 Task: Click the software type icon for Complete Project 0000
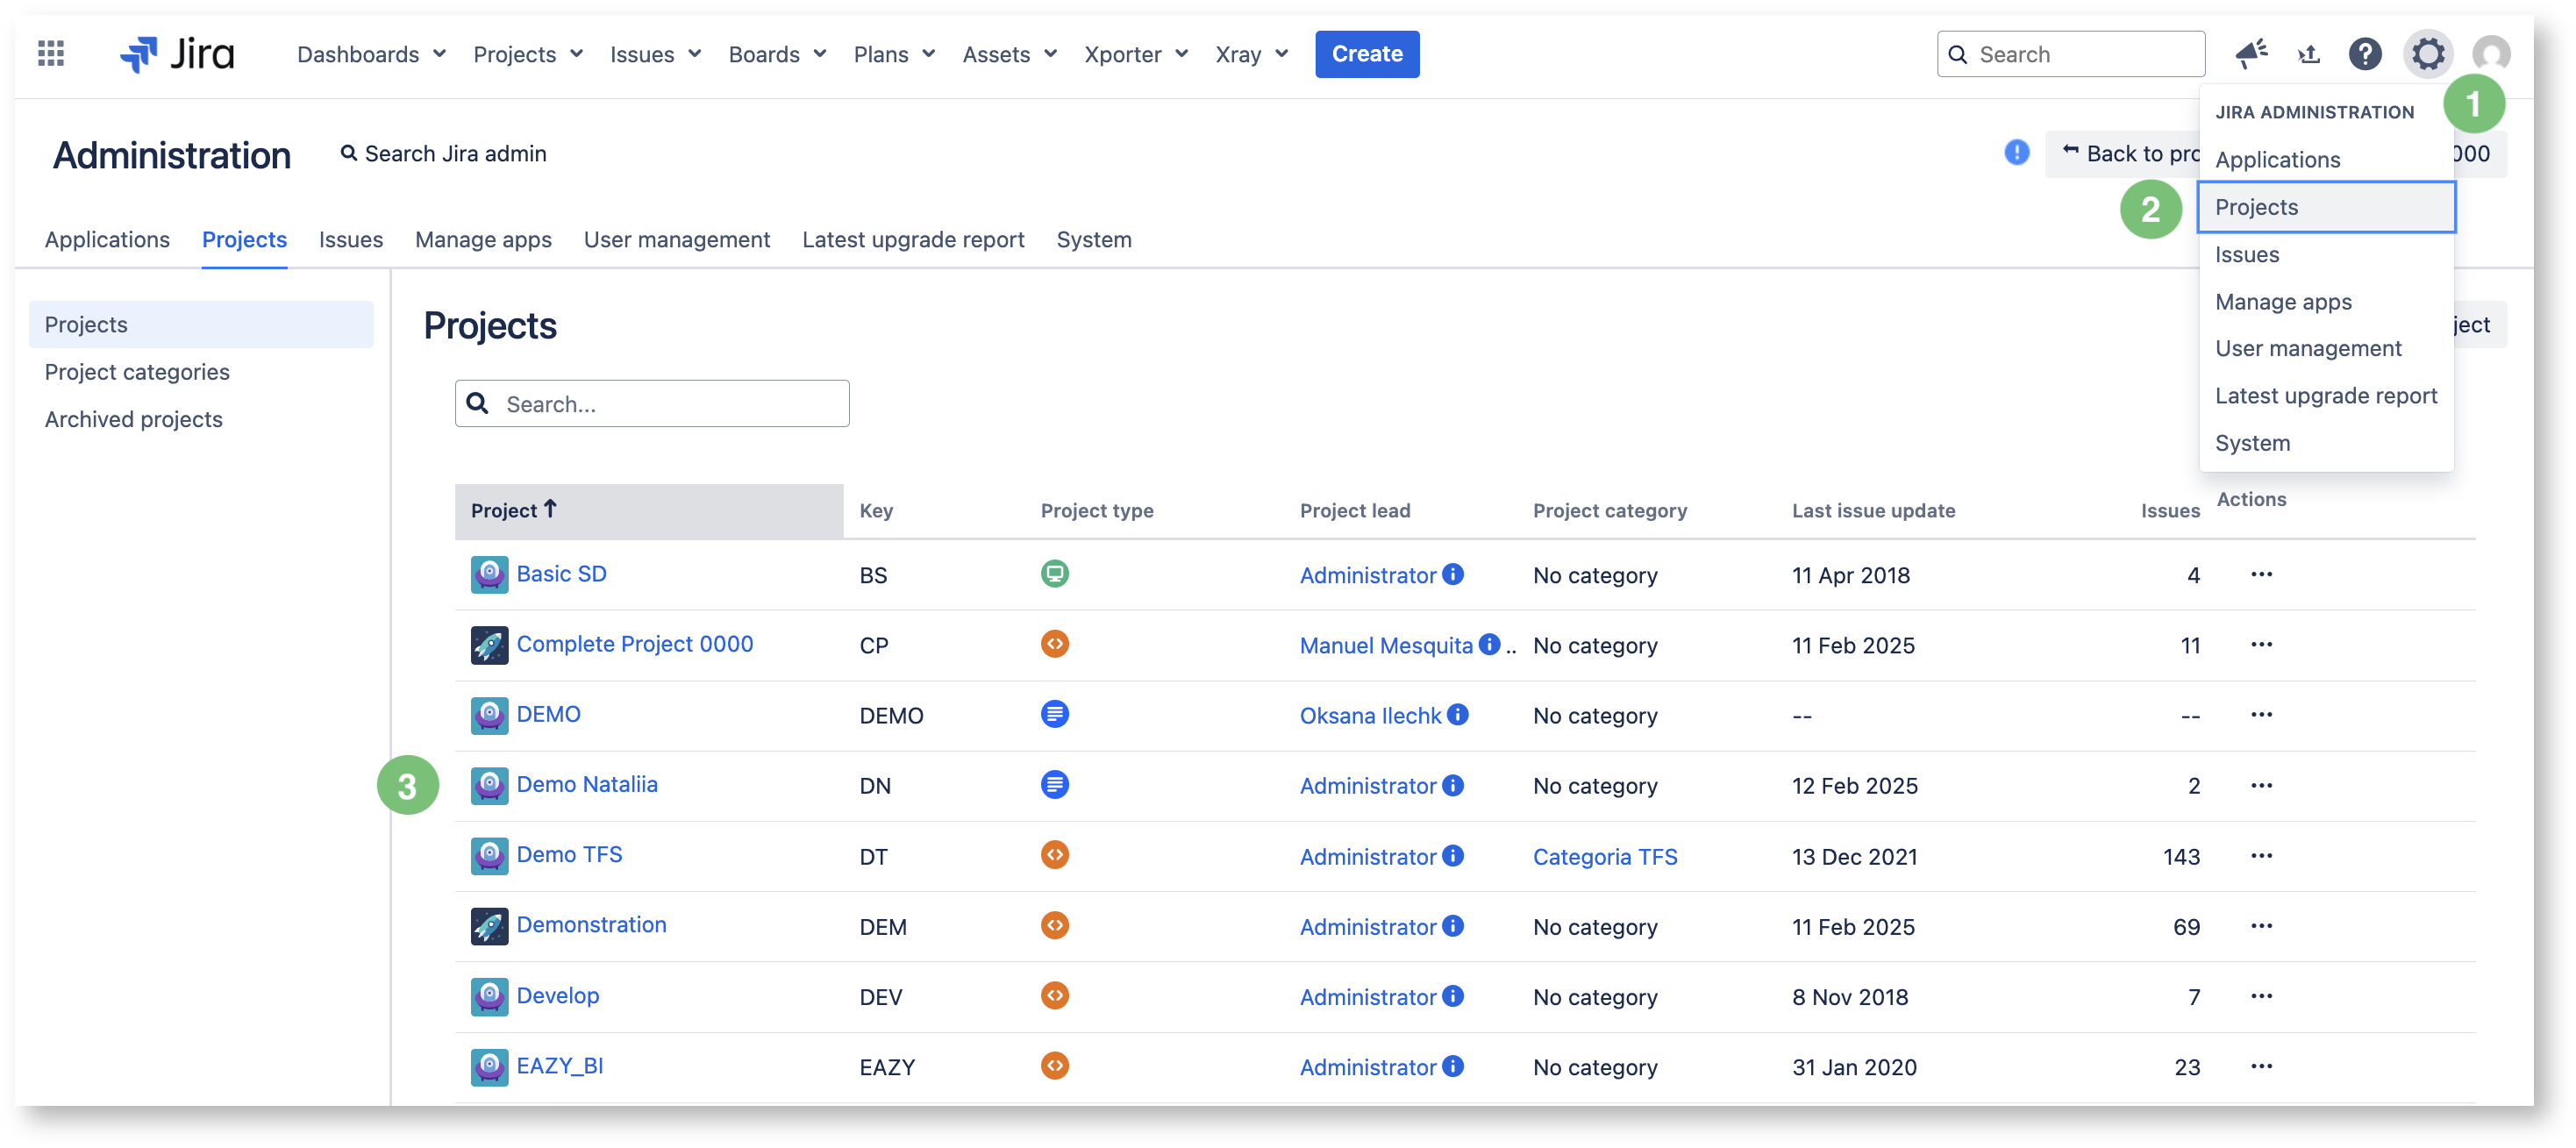coord(1054,644)
